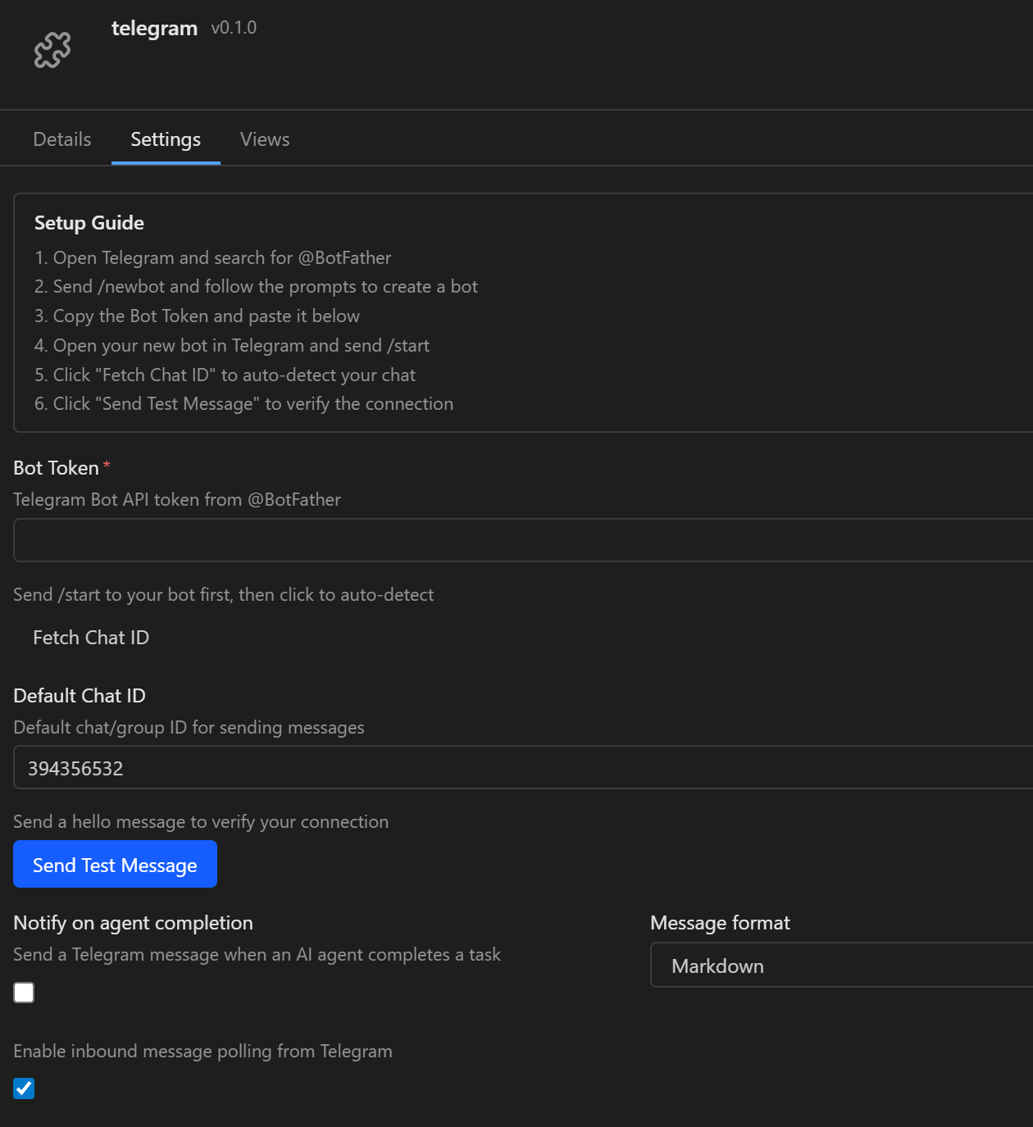Image resolution: width=1033 pixels, height=1127 pixels.
Task: Click the Message format label
Action: click(x=720, y=923)
